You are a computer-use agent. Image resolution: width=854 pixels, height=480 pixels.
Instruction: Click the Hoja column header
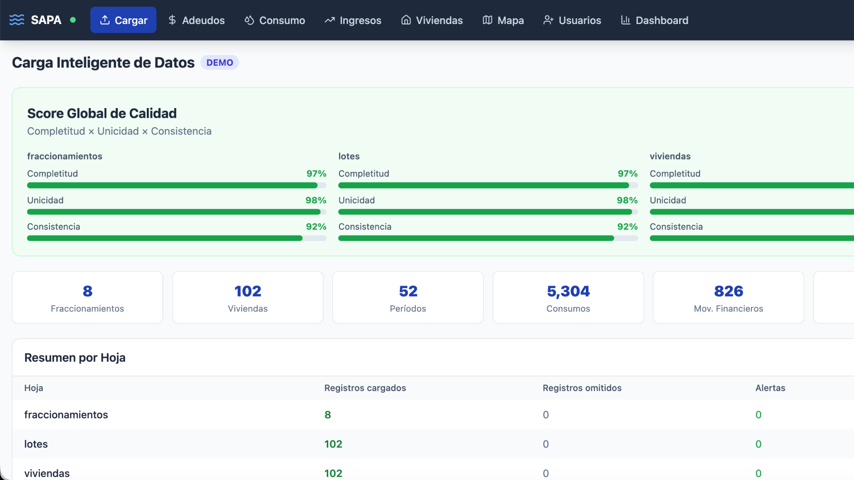point(34,388)
